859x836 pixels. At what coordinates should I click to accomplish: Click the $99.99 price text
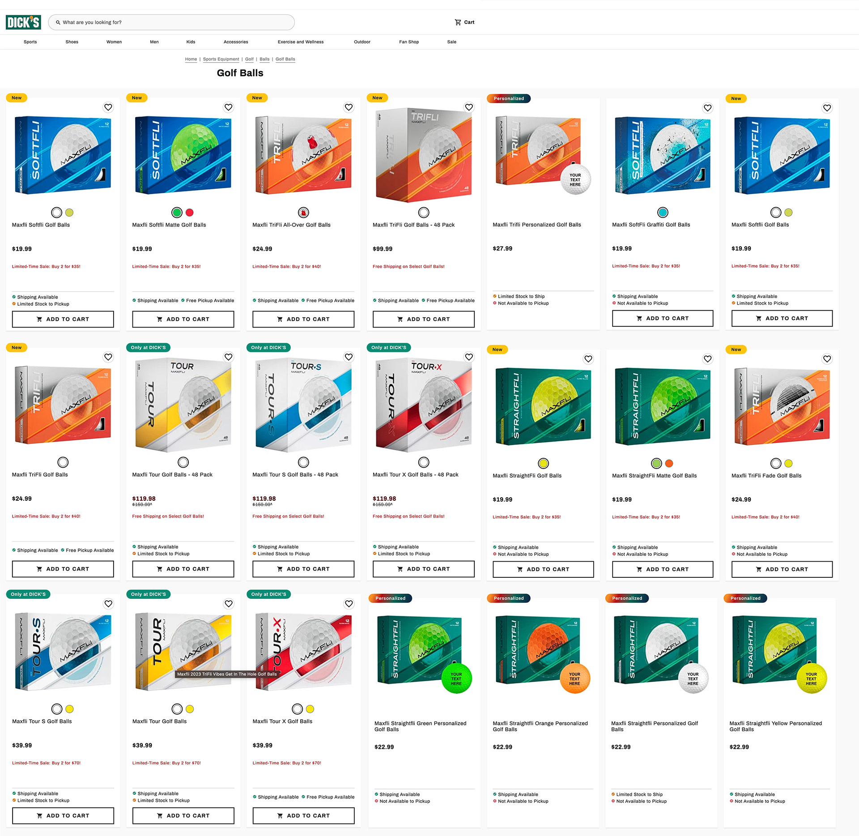click(383, 249)
